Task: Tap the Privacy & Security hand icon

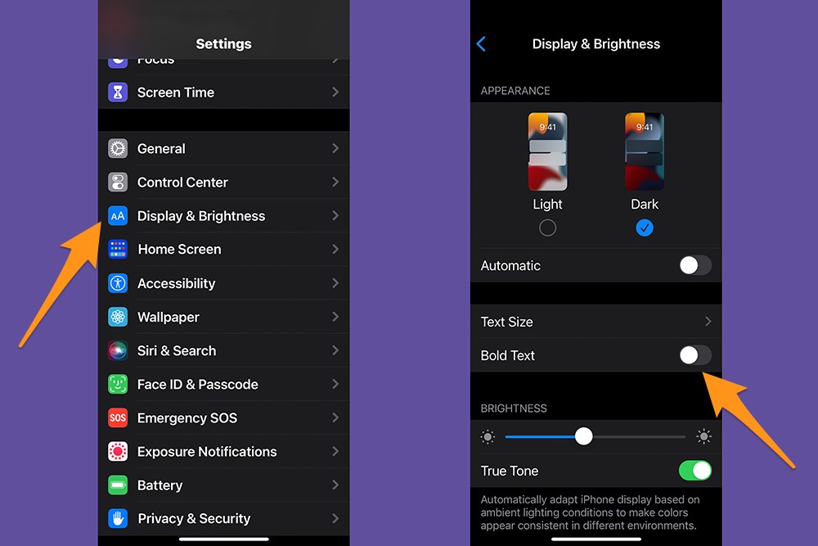Action: point(118,519)
